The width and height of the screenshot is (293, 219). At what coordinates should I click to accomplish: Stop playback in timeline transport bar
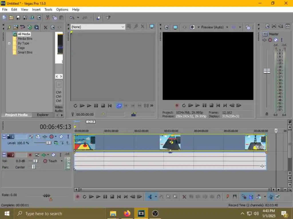click(x=112, y=197)
